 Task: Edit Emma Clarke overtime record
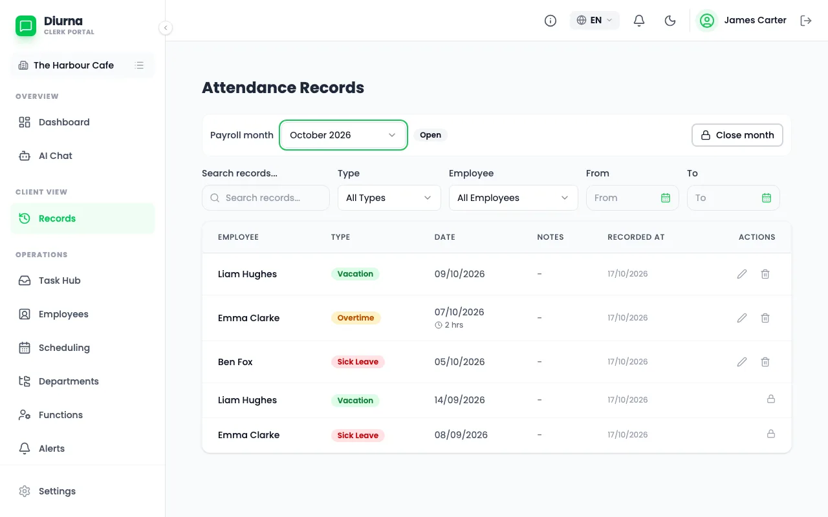[x=742, y=318]
